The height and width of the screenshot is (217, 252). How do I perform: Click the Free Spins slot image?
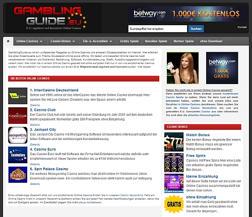[174, 163]
